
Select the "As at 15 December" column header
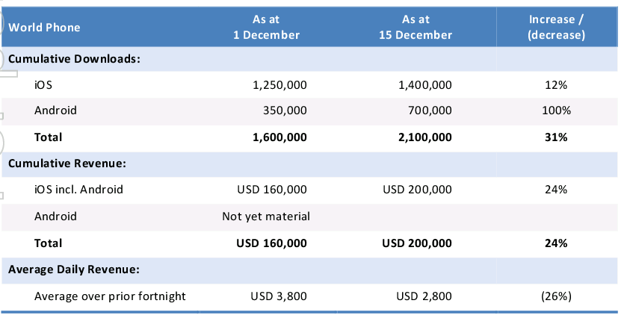(x=416, y=28)
